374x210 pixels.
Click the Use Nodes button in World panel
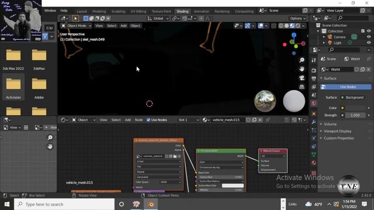click(x=345, y=87)
